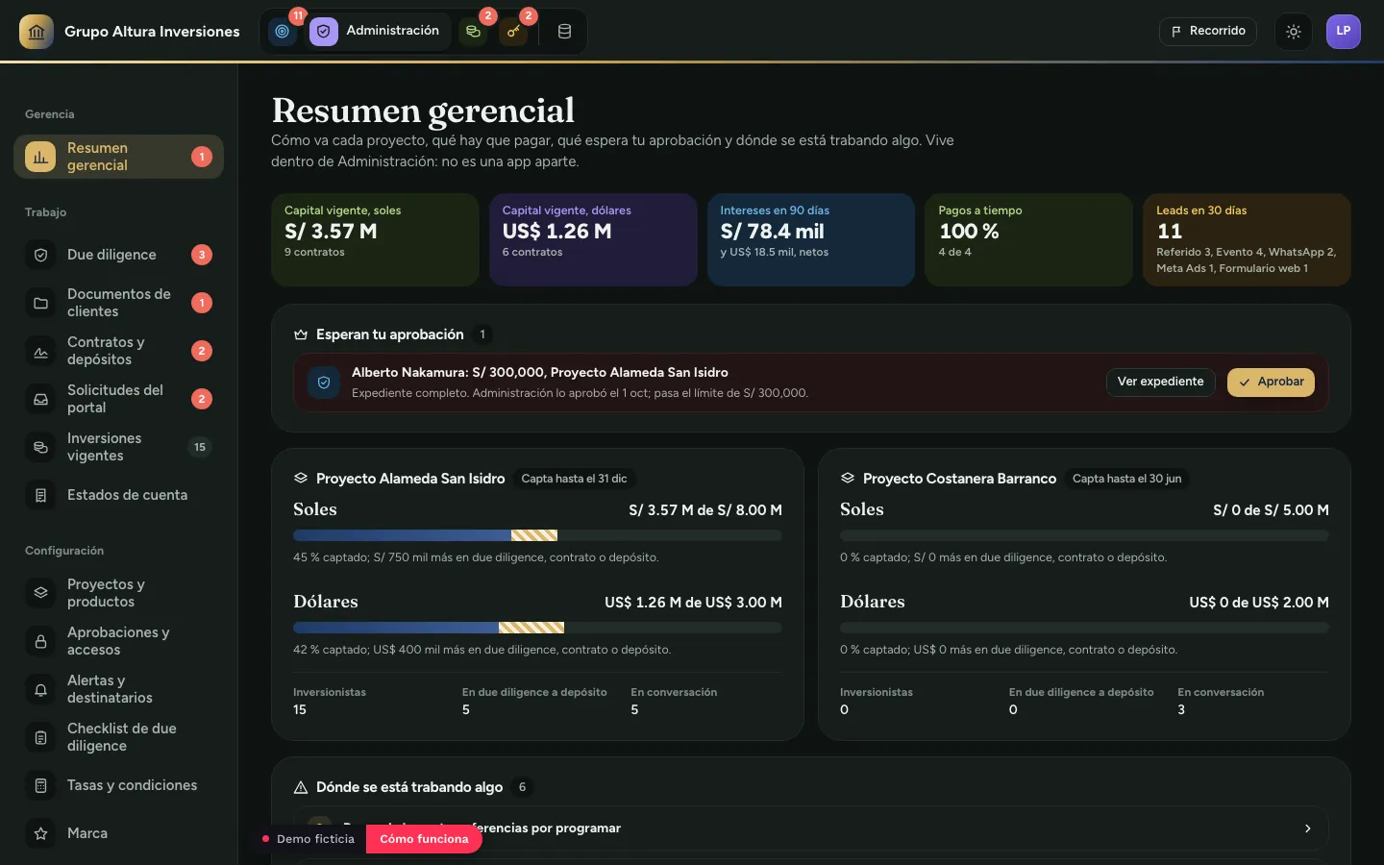
Task: Click the database icon in top bar
Action: click(564, 32)
